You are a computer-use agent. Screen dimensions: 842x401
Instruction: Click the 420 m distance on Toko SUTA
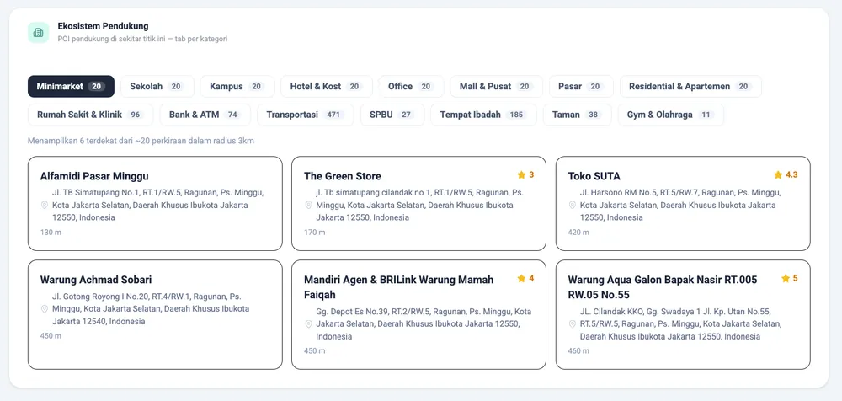click(x=579, y=233)
